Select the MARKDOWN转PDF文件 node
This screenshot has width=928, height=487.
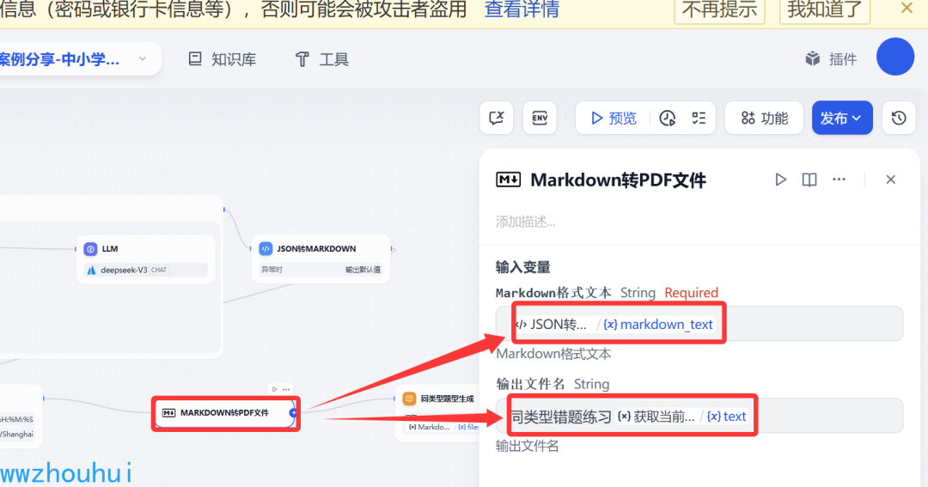pyautogui.click(x=225, y=413)
